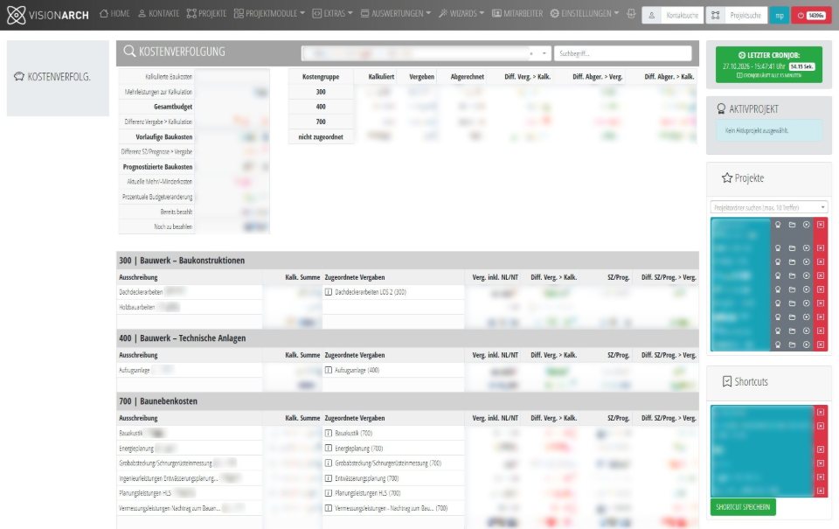Click the 'Kein Aktivprojekt ausgewählt' notice
Image resolution: width=839 pixels, height=529 pixels.
click(x=769, y=130)
